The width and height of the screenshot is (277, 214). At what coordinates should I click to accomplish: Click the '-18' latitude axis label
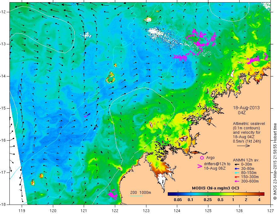(x=3, y=205)
